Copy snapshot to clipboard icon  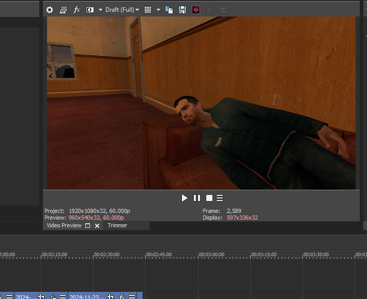(170, 10)
